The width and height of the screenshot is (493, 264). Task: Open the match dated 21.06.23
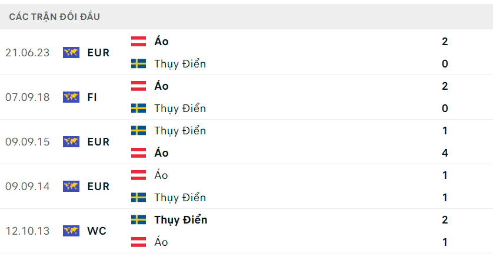[x=246, y=52]
